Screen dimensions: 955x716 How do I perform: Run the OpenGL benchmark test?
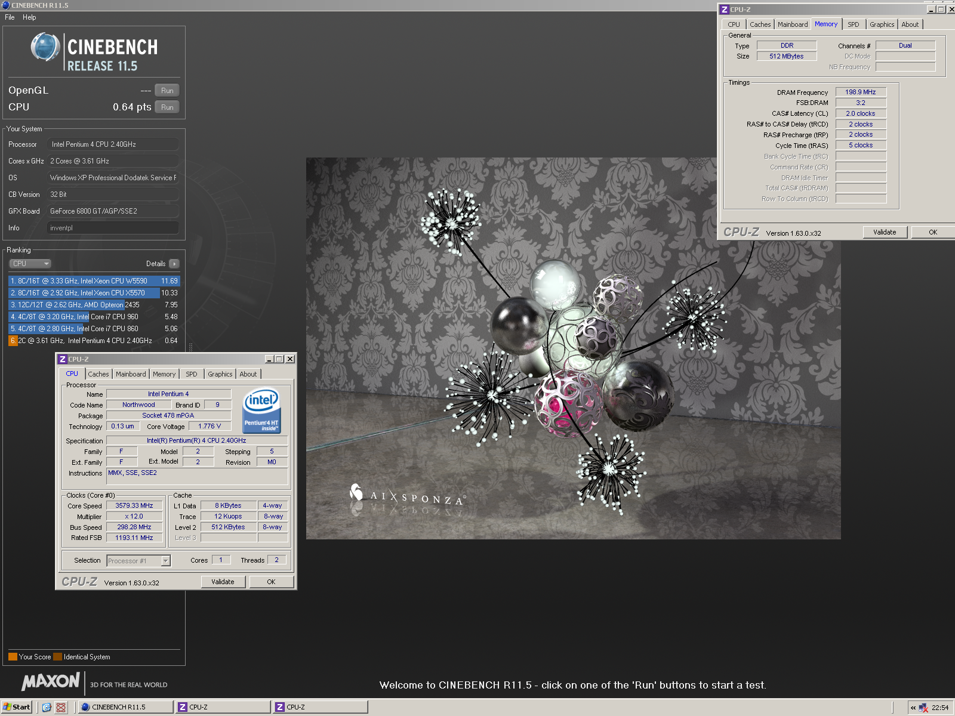(167, 91)
